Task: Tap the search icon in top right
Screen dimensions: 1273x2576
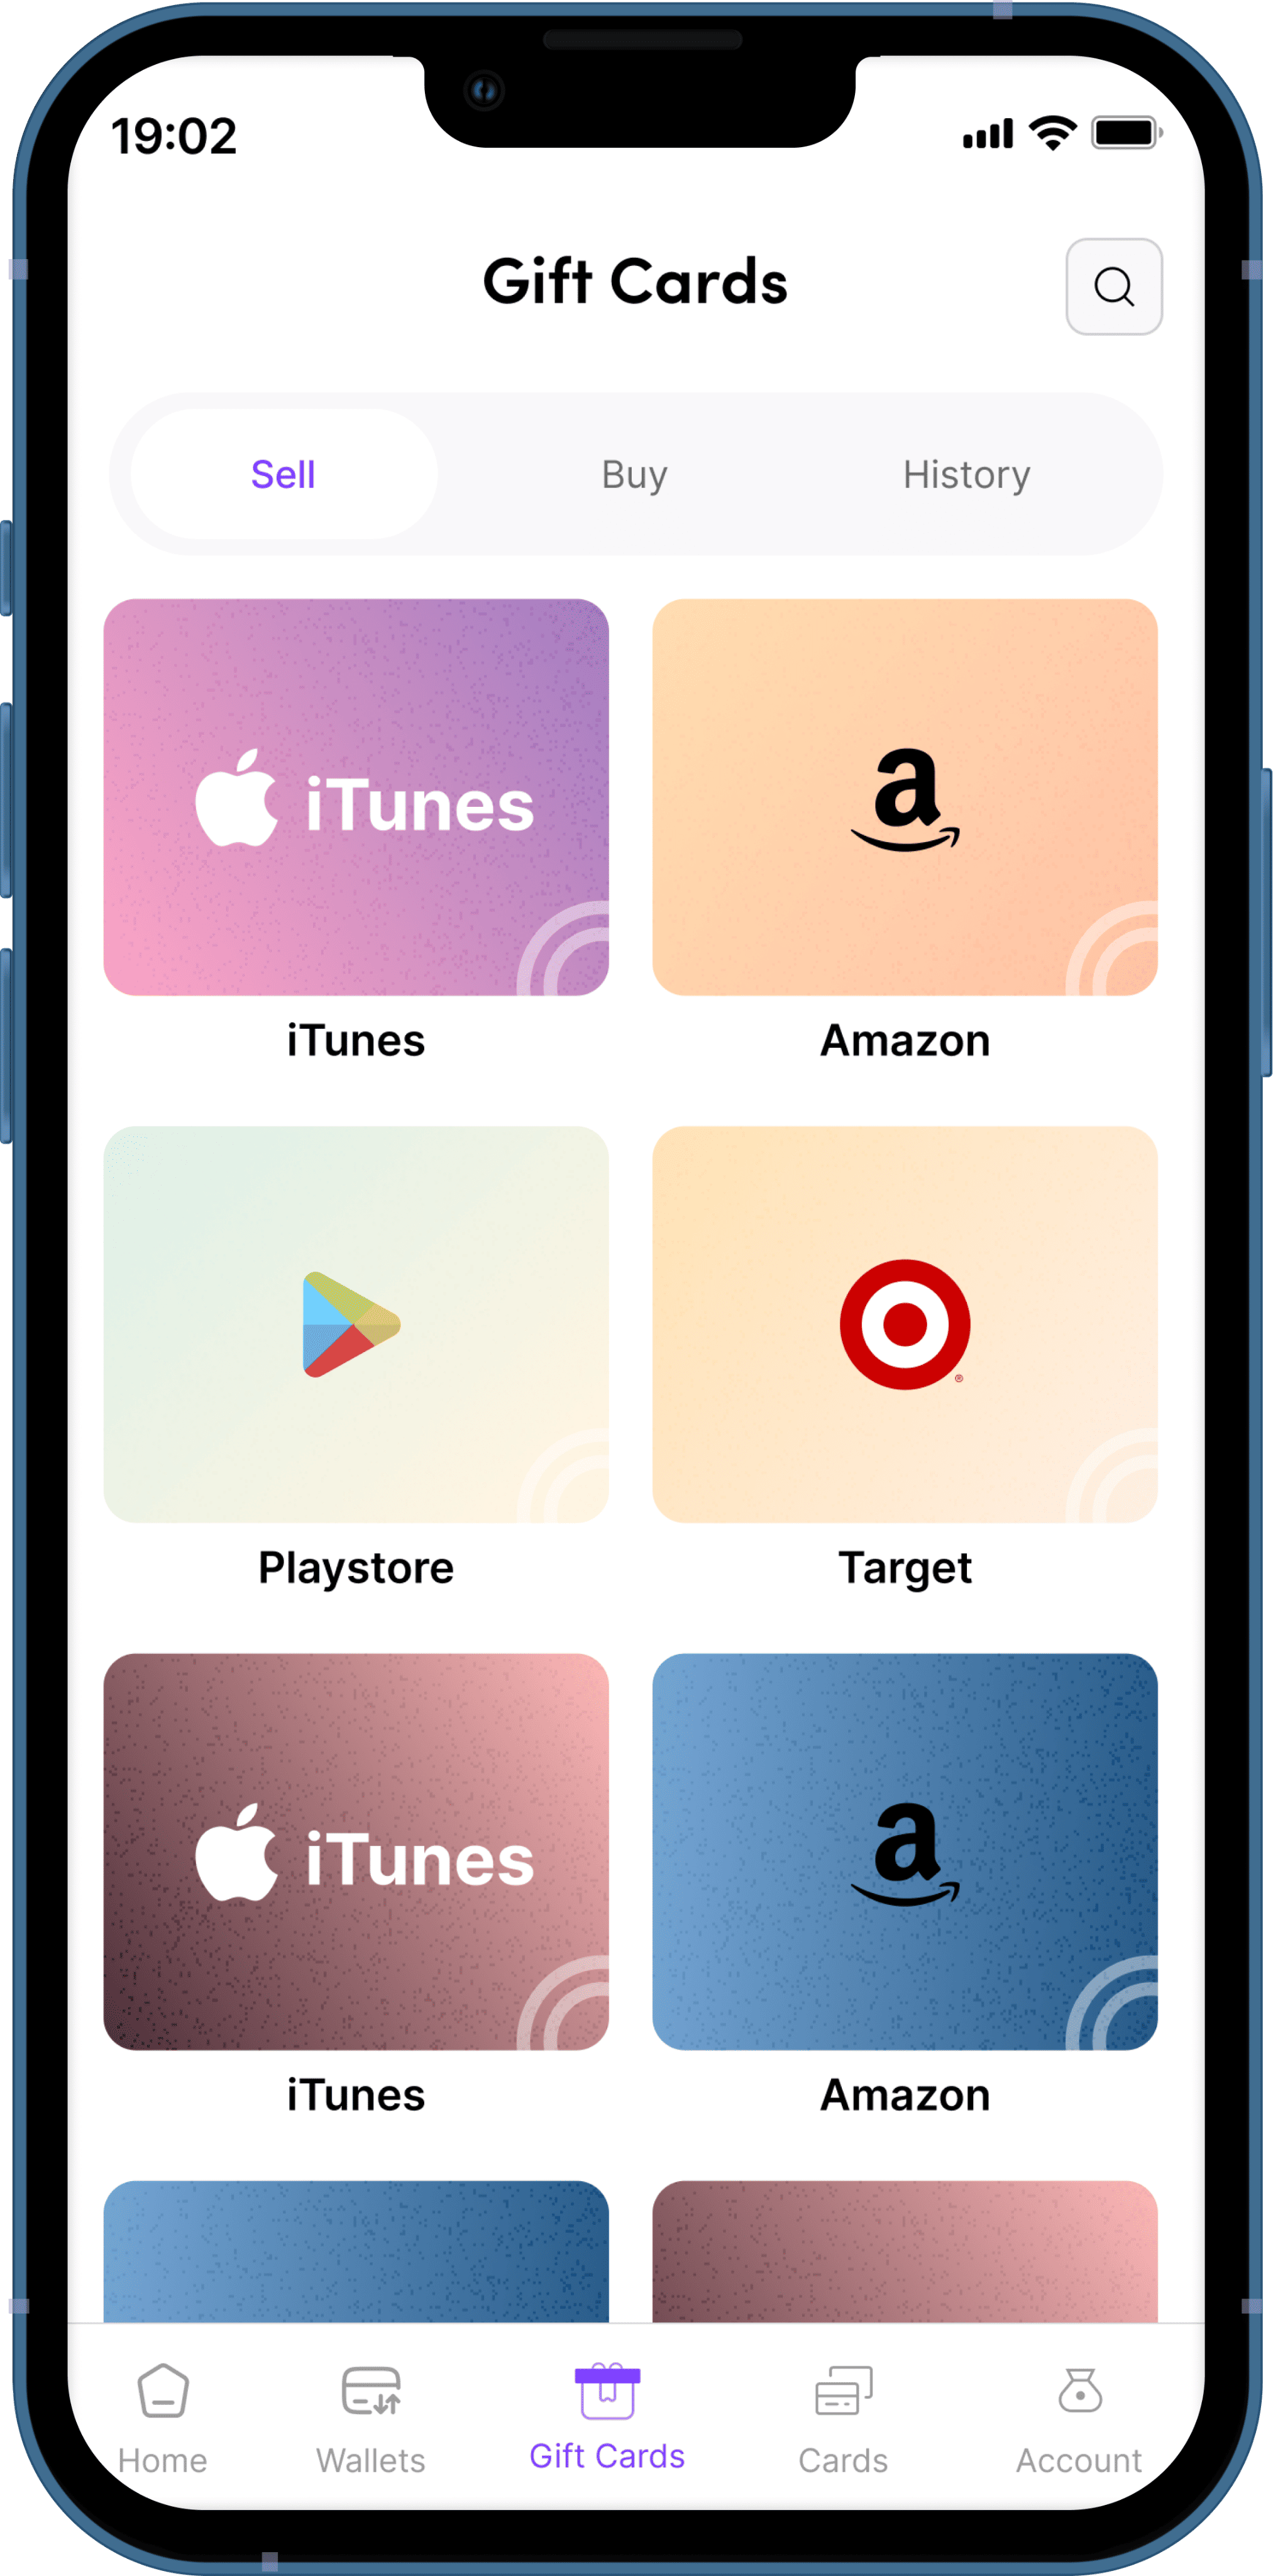Action: (1114, 286)
